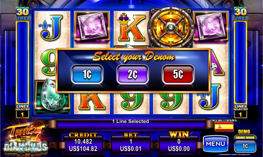Click the right Lines Selected counter
263x157 pixels.
pyautogui.click(x=240, y=111)
